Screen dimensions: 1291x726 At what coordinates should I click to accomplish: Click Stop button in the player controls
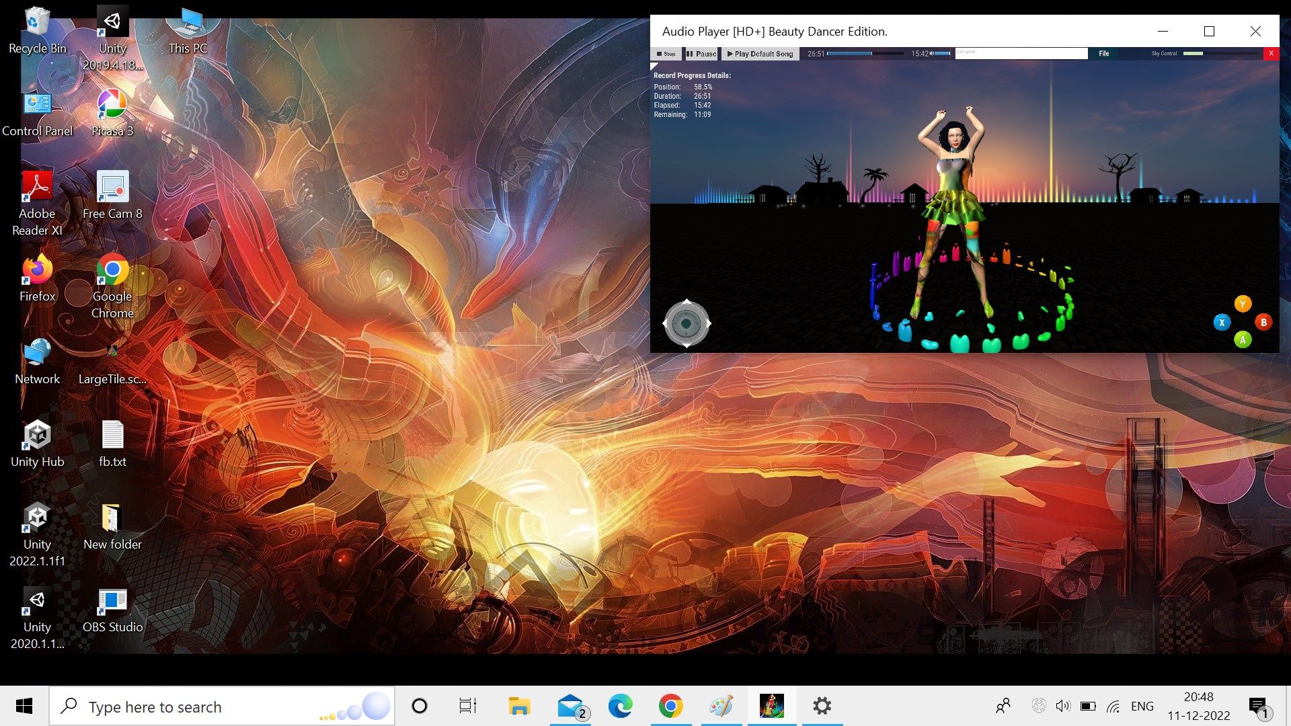pyautogui.click(x=666, y=53)
